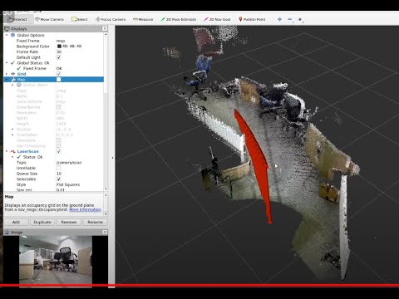Toggle Map Draw Behind checkbox

(x=59, y=107)
